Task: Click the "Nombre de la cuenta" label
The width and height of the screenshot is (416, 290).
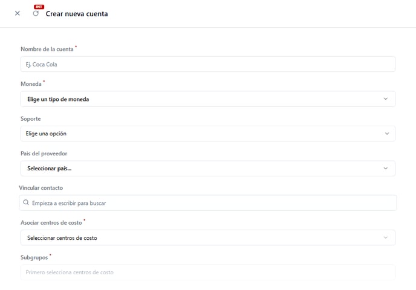Action: pyautogui.click(x=47, y=49)
